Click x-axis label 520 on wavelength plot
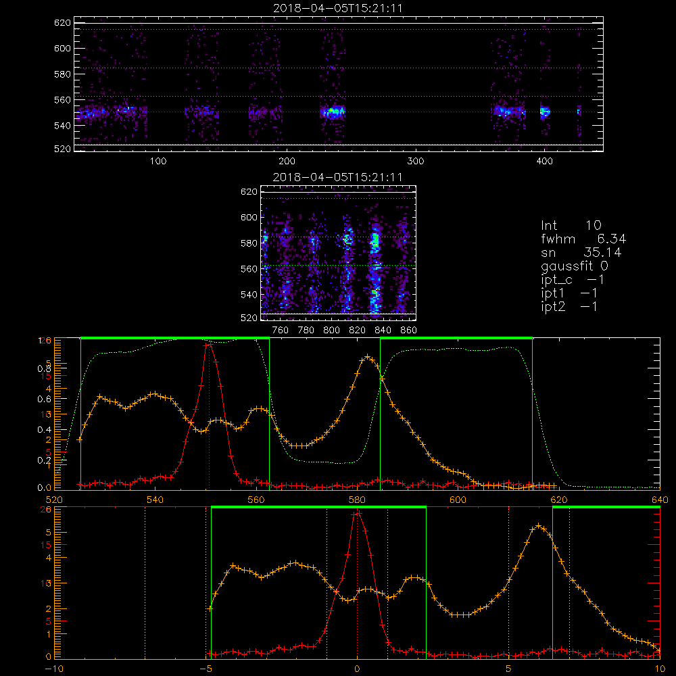Image resolution: width=676 pixels, height=676 pixels. pyautogui.click(x=54, y=500)
